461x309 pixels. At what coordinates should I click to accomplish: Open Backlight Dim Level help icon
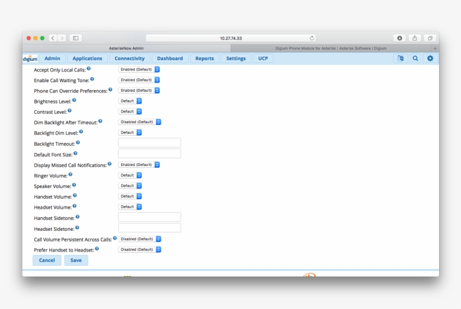coord(81,132)
